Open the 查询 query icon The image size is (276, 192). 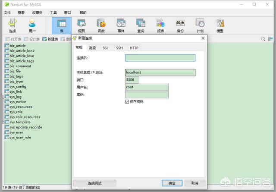141,26
